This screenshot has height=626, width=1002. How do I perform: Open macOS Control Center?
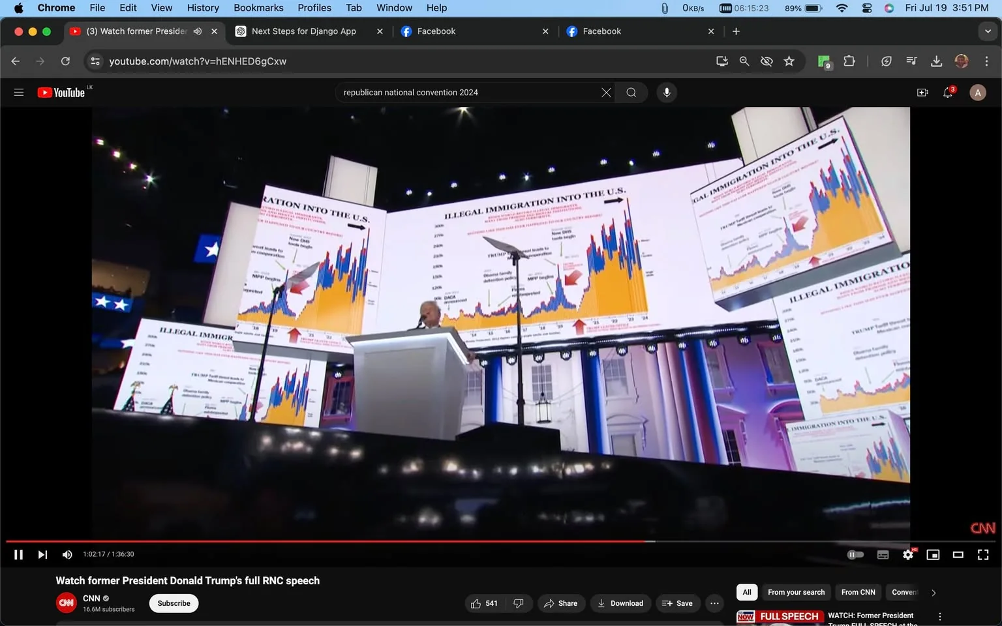click(x=866, y=8)
